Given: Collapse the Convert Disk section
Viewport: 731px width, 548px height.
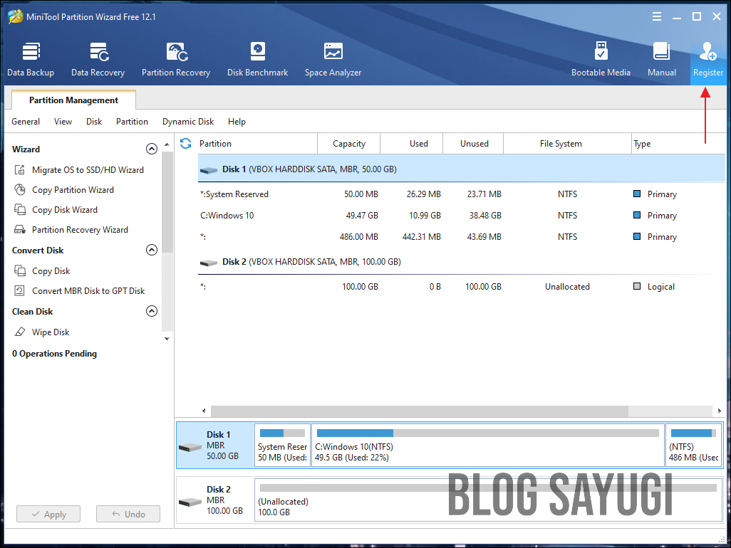Looking at the screenshot, I should coord(152,250).
